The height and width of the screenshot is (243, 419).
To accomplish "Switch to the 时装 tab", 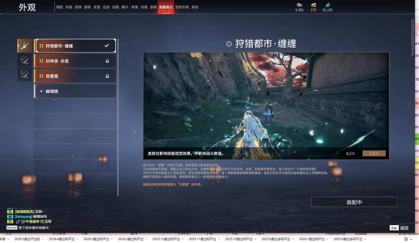I will click(x=69, y=7).
